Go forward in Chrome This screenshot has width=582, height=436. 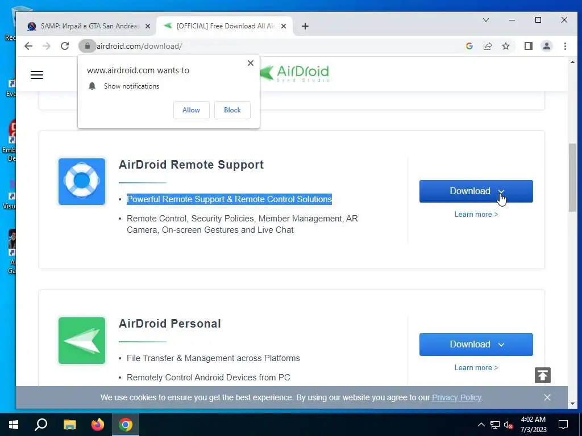pyautogui.click(x=47, y=46)
